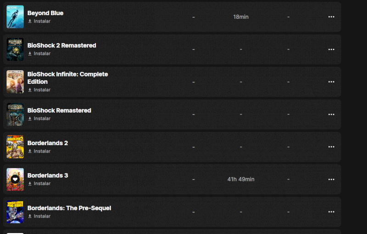Viewport: 367px width, 234px height.
Task: Toggle the favorite heart on Borderlands 3 cover
Action: (x=15, y=180)
